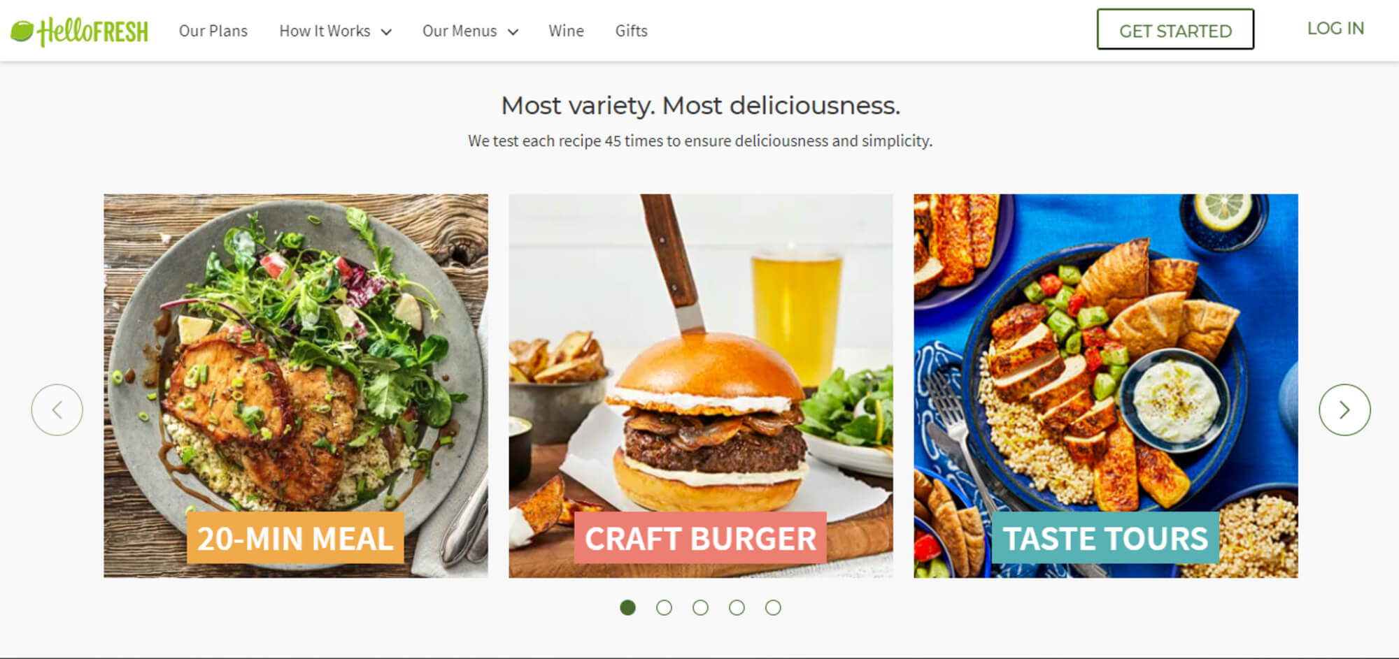Select the fourth carousel dot
The image size is (1399, 659).
click(x=737, y=608)
